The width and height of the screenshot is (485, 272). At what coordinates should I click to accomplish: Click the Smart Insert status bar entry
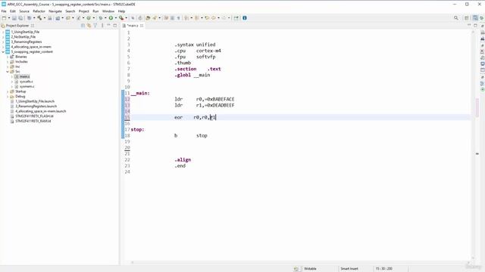349,269
